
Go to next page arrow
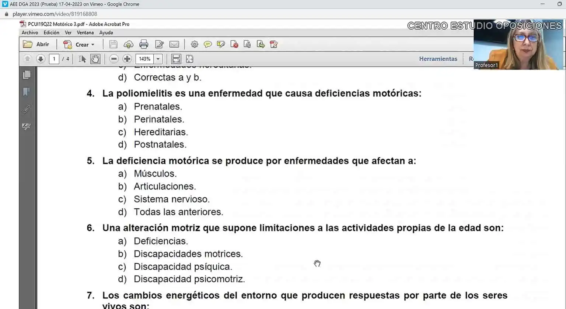[x=41, y=59]
